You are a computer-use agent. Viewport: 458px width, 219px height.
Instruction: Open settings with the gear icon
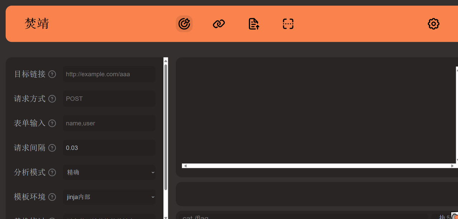point(433,24)
